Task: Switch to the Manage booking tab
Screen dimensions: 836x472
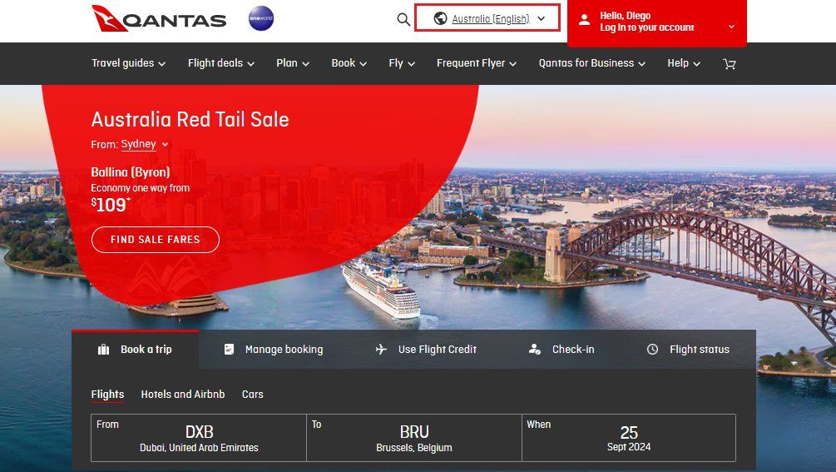Action: point(273,350)
